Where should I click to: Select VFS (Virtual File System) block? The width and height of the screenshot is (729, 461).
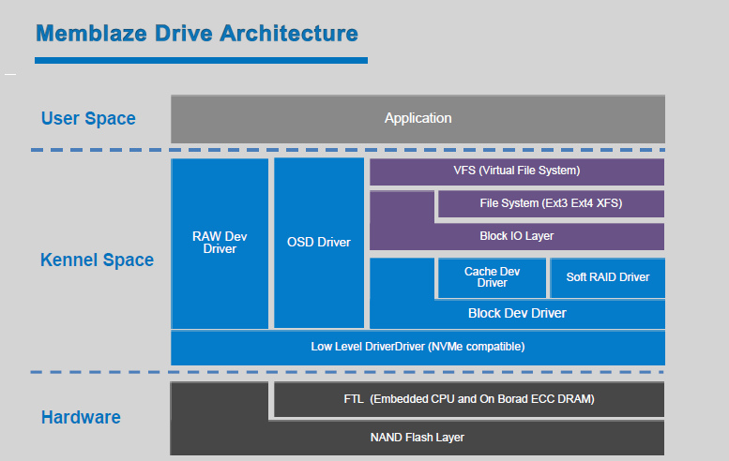point(517,171)
